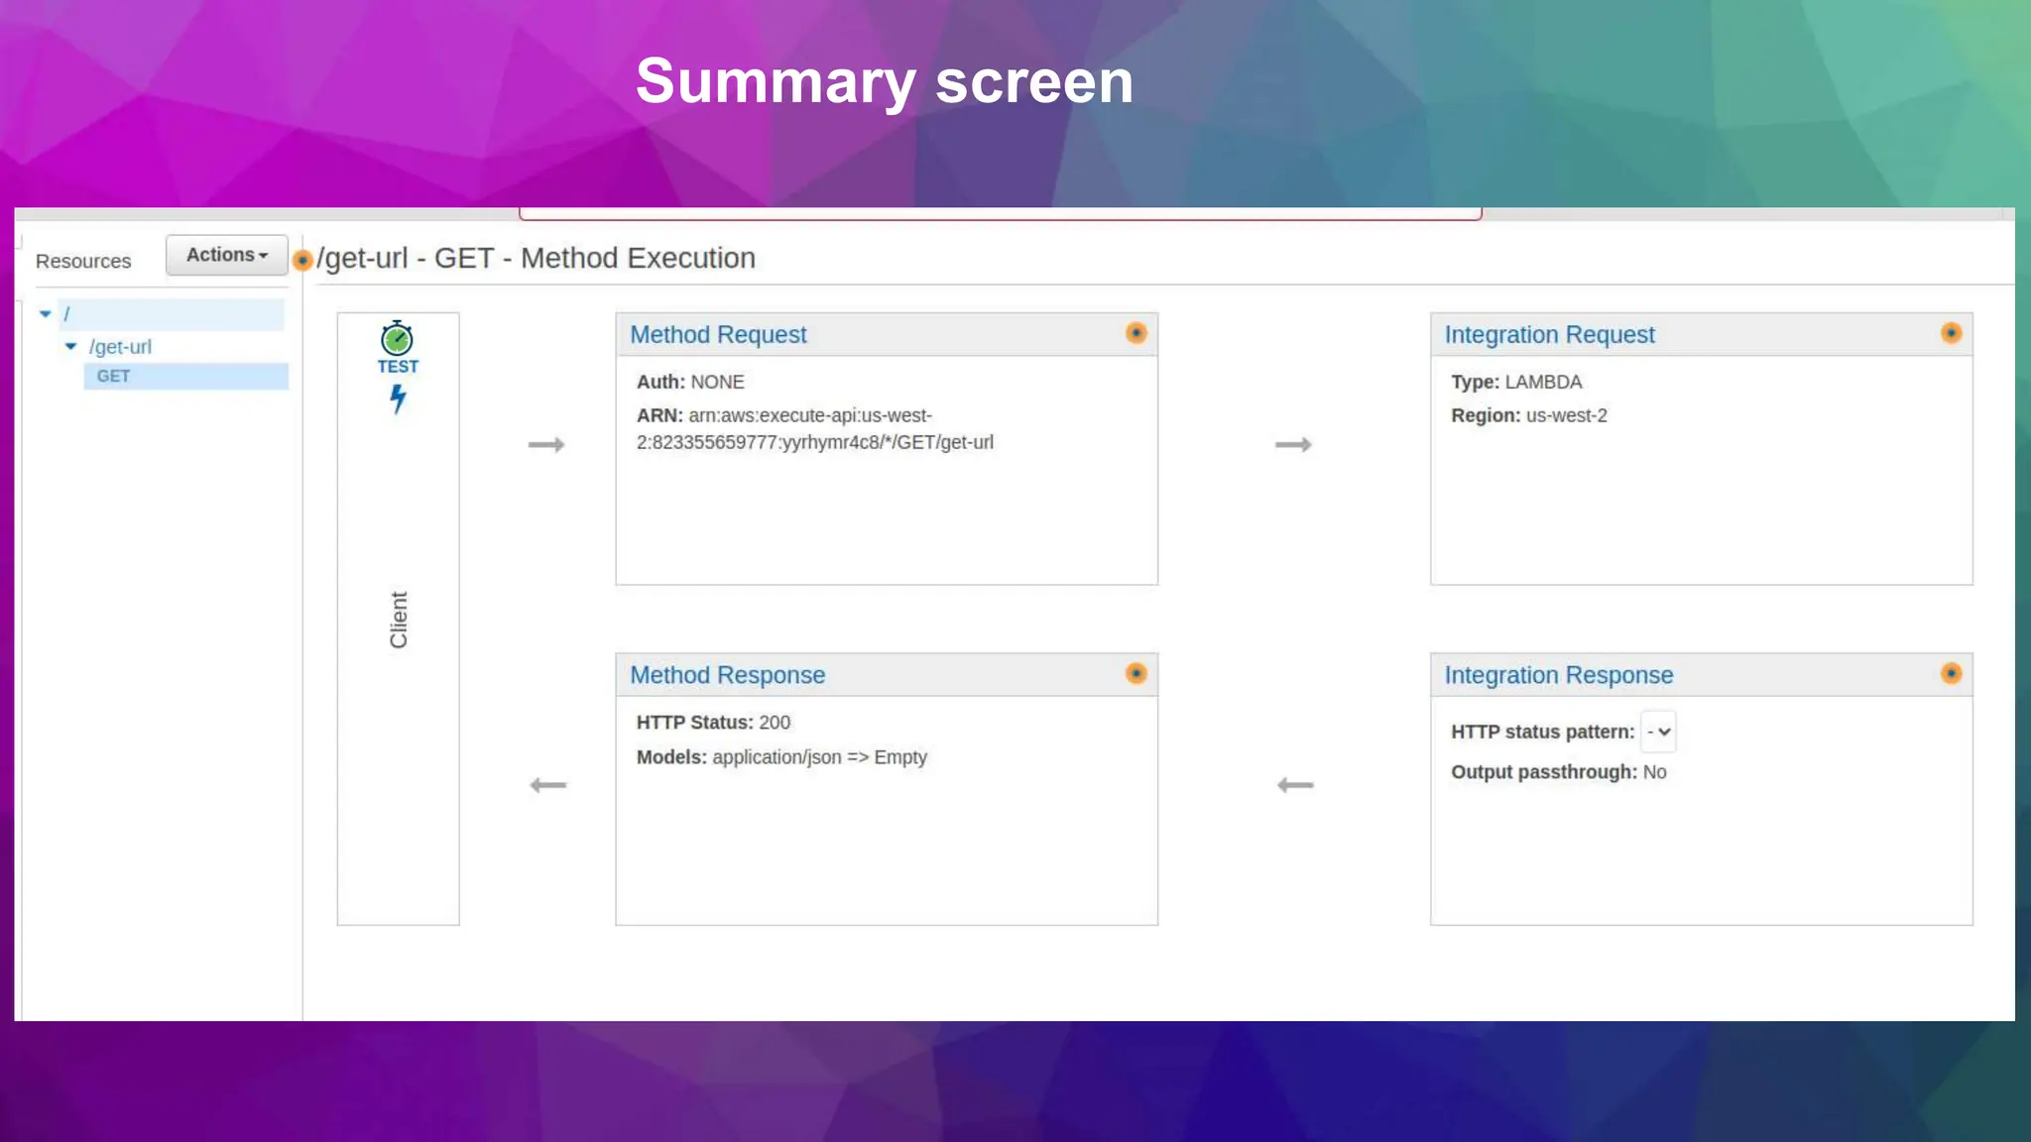Click the Region: us-west-2 text
Image resolution: width=2031 pixels, height=1142 pixels.
click(1529, 415)
